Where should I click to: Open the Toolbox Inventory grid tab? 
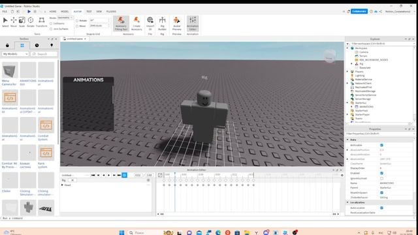[x=22, y=45]
